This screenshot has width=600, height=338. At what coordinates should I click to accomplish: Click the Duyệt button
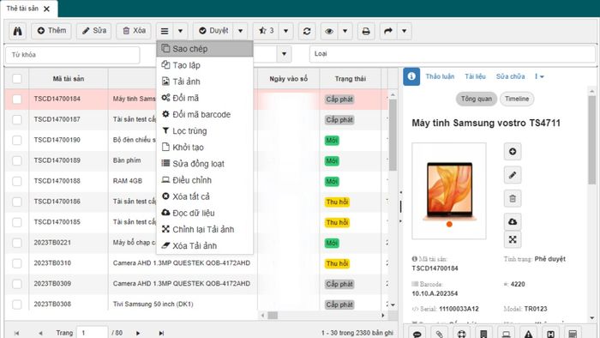coord(213,31)
